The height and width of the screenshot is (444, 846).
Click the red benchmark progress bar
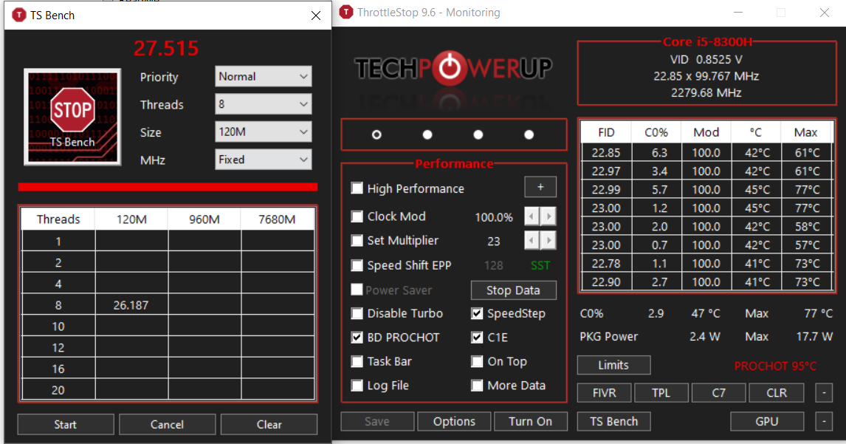[168, 187]
